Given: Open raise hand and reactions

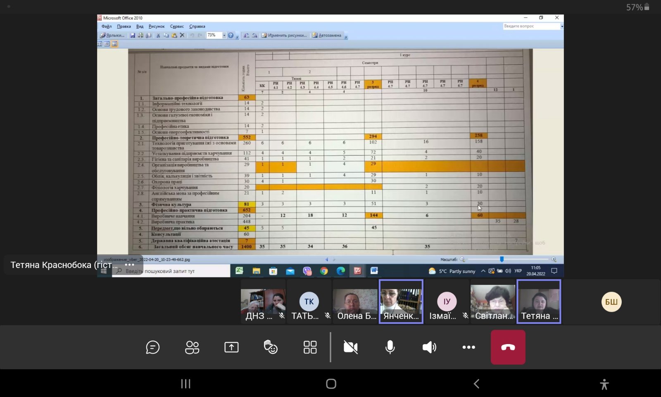Looking at the screenshot, I should tap(271, 347).
